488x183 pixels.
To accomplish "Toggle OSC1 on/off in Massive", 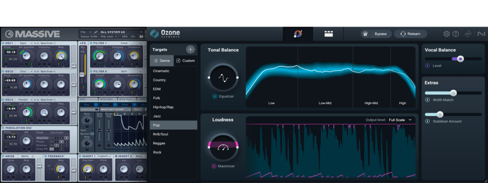I will [x=3, y=43].
